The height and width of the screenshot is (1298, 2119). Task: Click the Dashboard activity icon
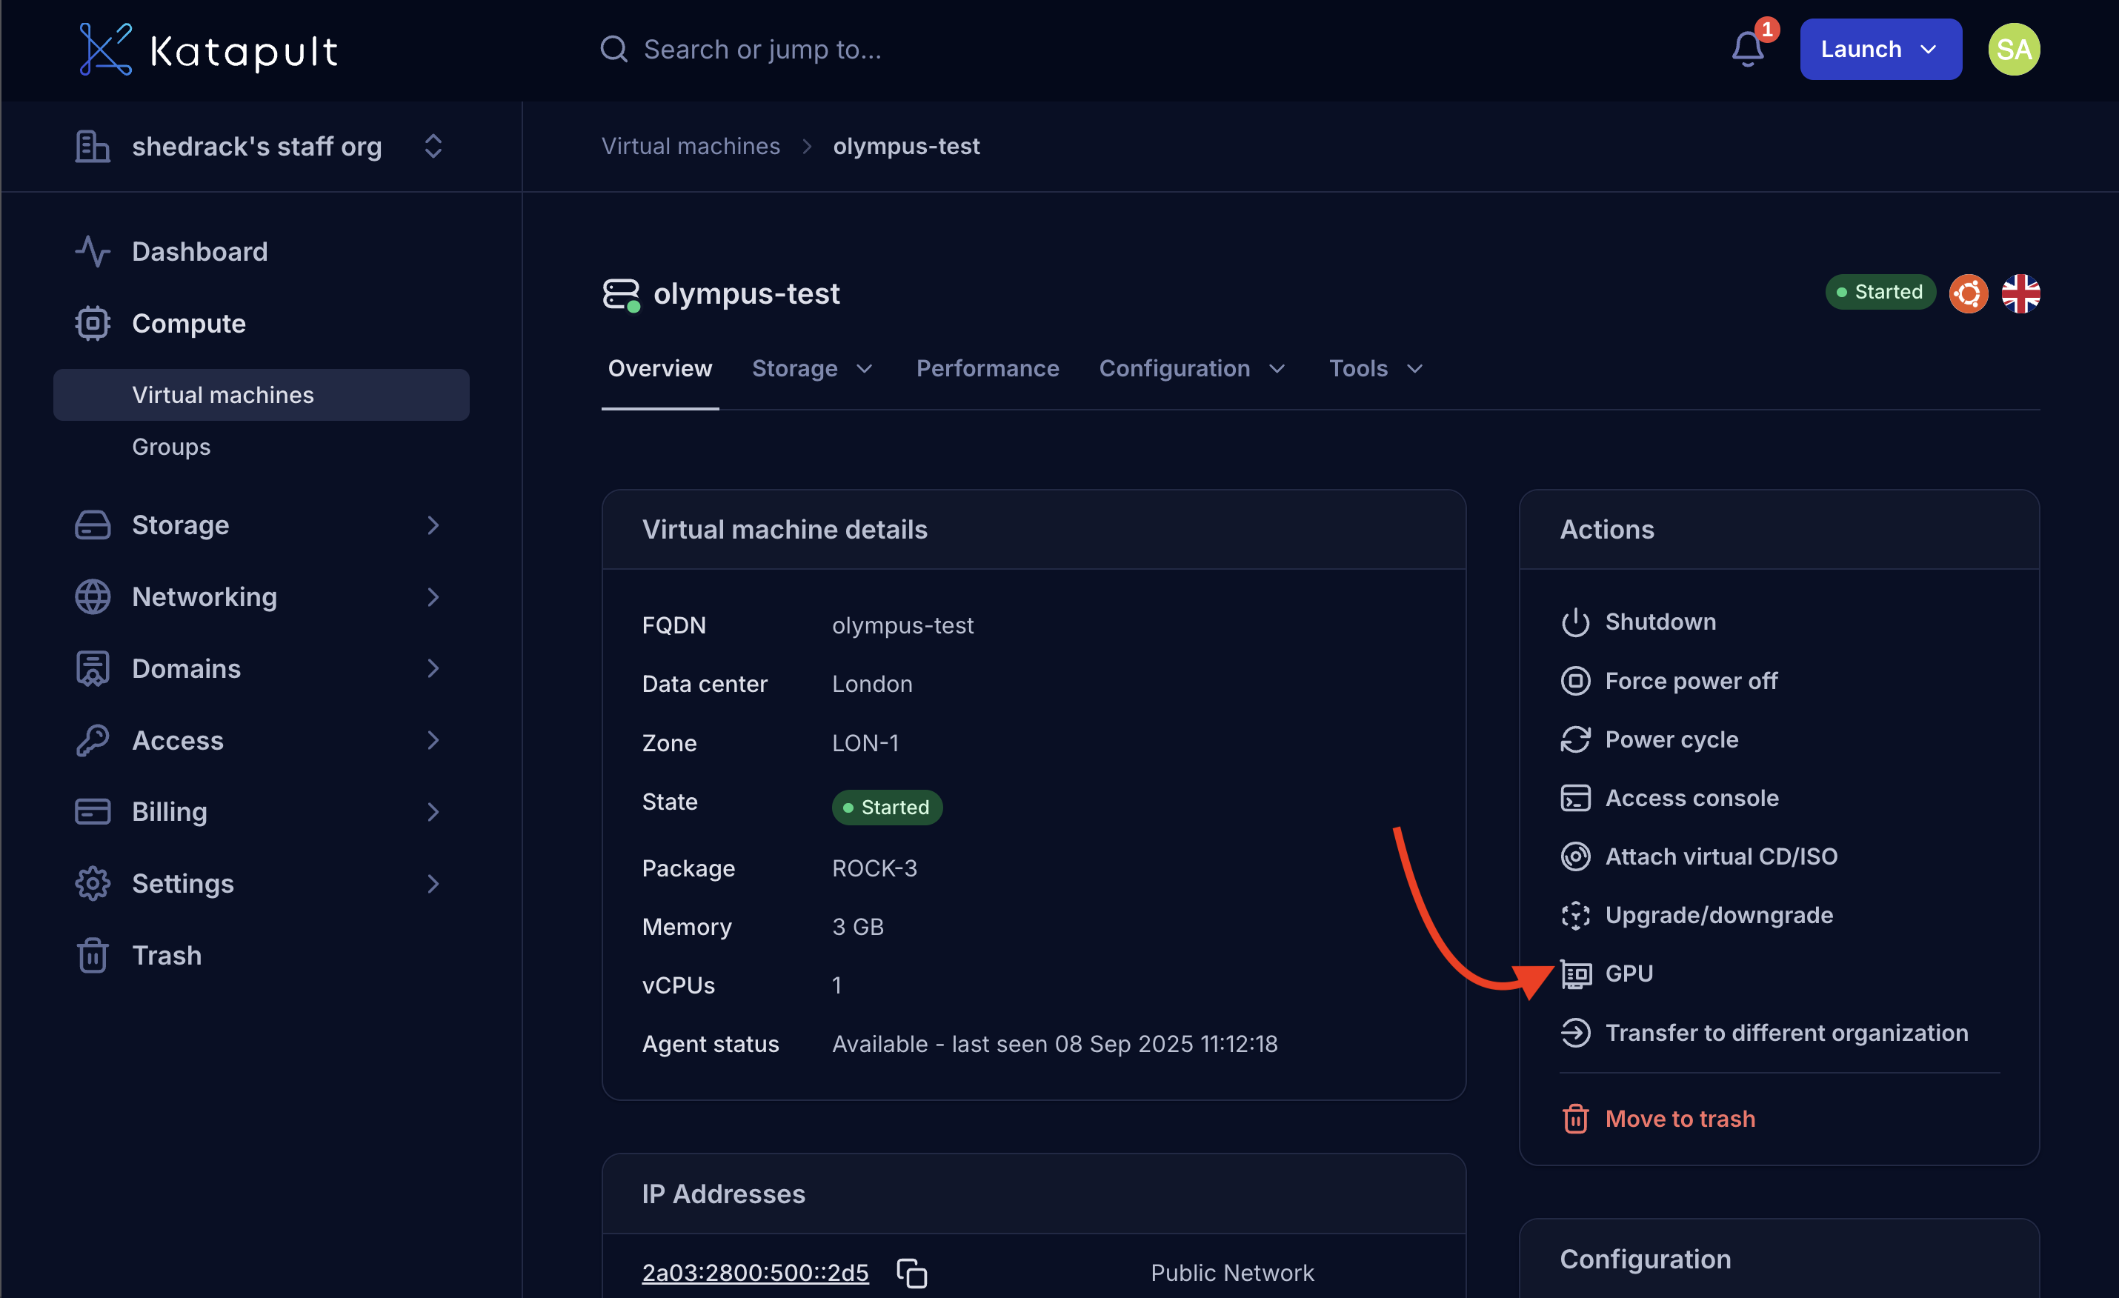tap(92, 251)
